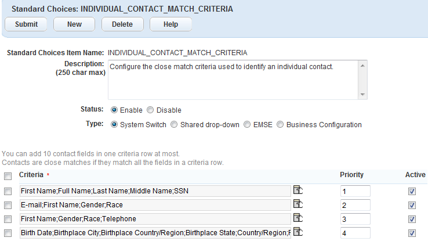Click the Submit button
Viewport: 428px width, 241px height.
point(26,24)
